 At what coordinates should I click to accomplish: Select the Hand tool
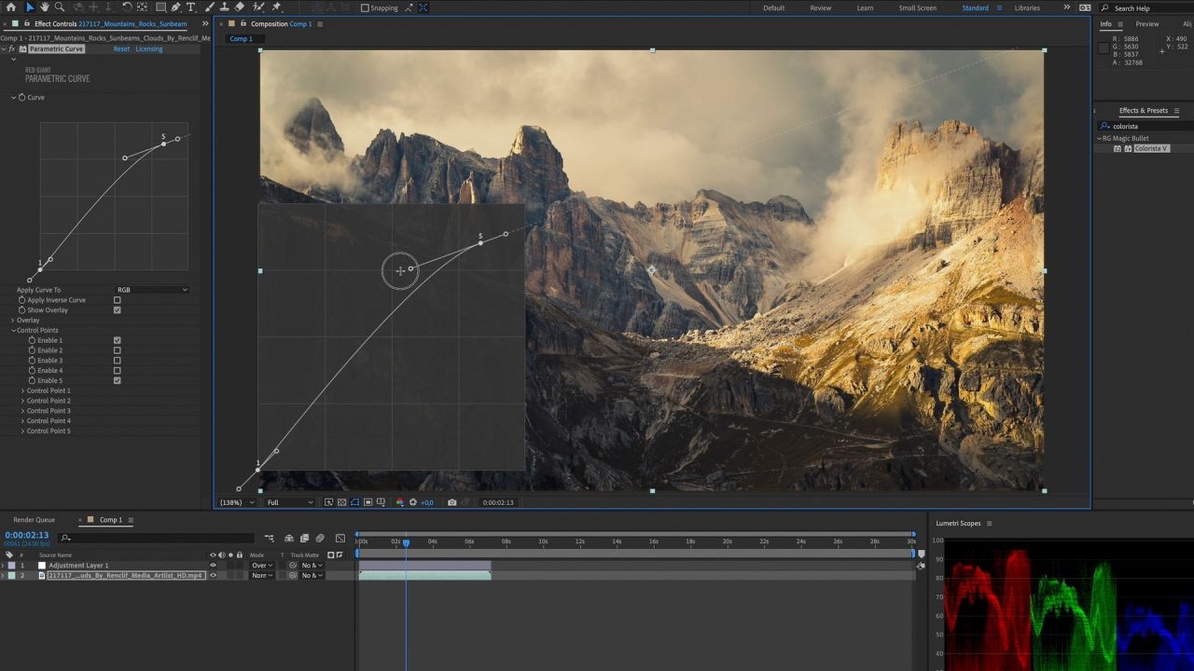pos(44,7)
